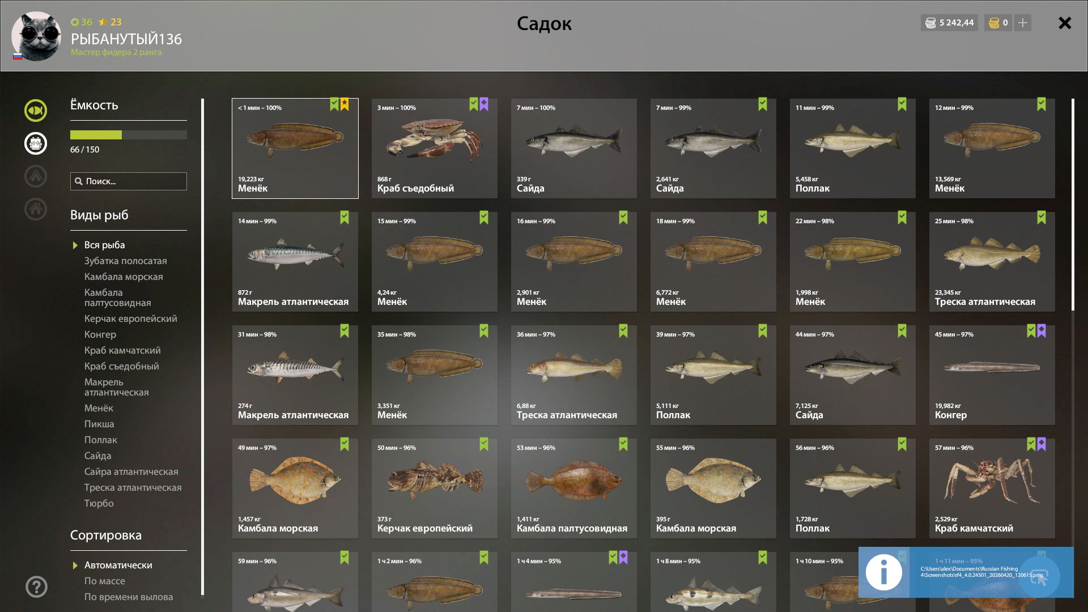Open the cooler box storage icon
Viewport: 1088px width, 612px height.
(x=36, y=143)
